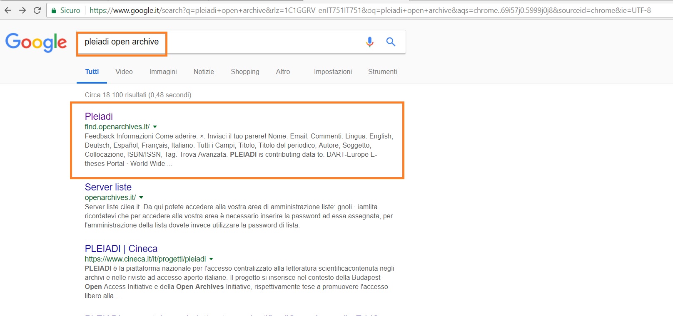Open the Strumenti search tools
Image resolution: width=673 pixels, height=316 pixels.
[x=382, y=72]
